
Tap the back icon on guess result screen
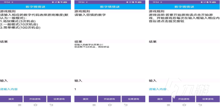pyautogui.click(x=126, y=105)
